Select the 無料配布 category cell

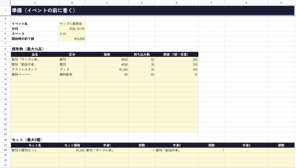click(x=72, y=74)
